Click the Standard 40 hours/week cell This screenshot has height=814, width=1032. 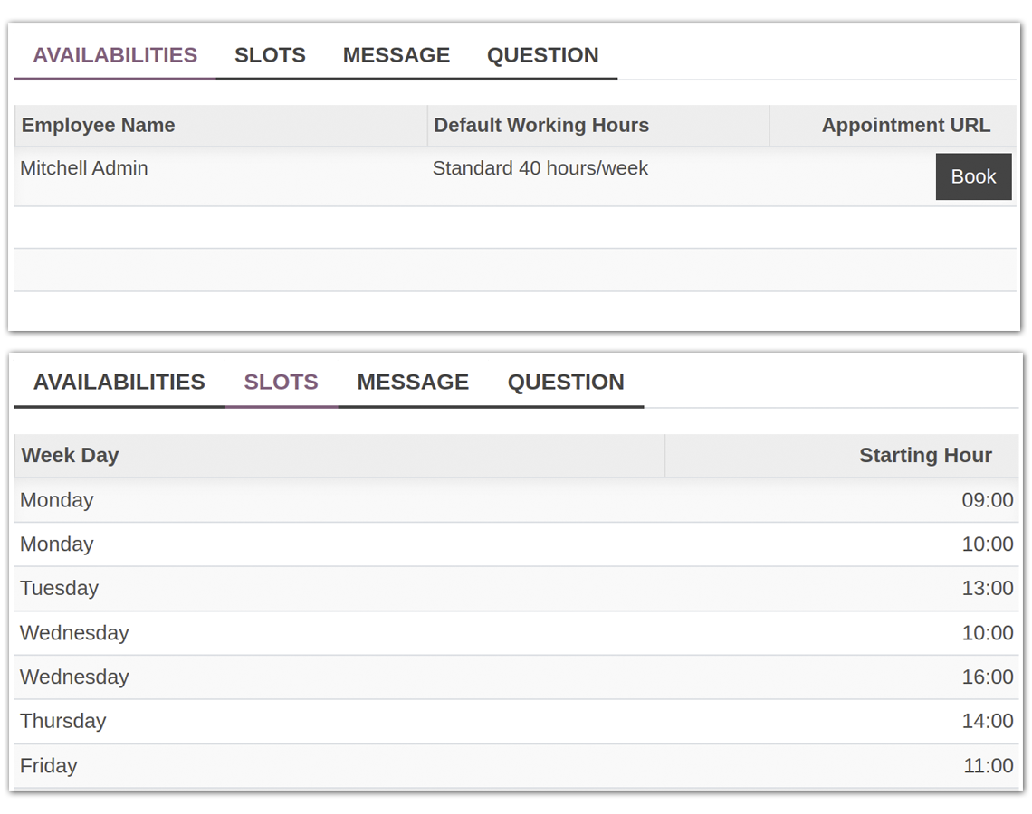540,168
